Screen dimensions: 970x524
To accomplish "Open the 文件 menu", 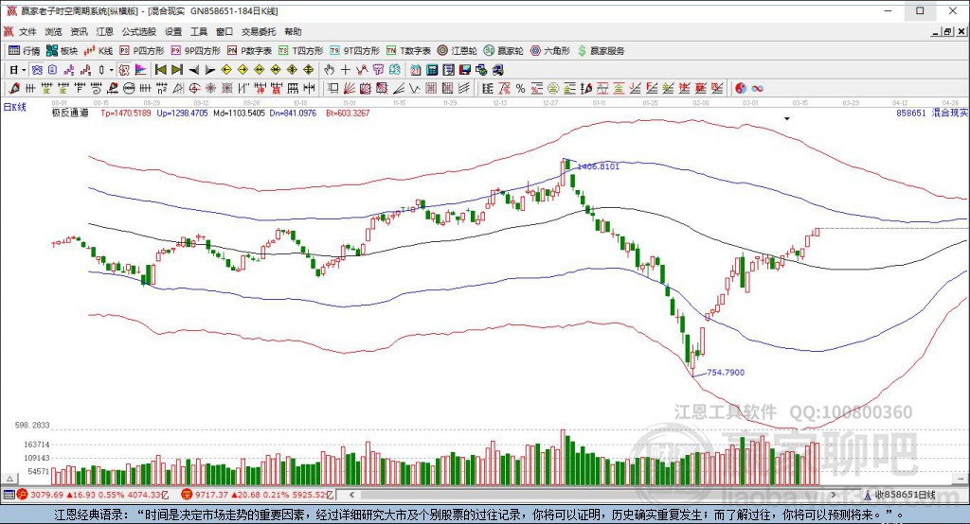I will point(27,31).
